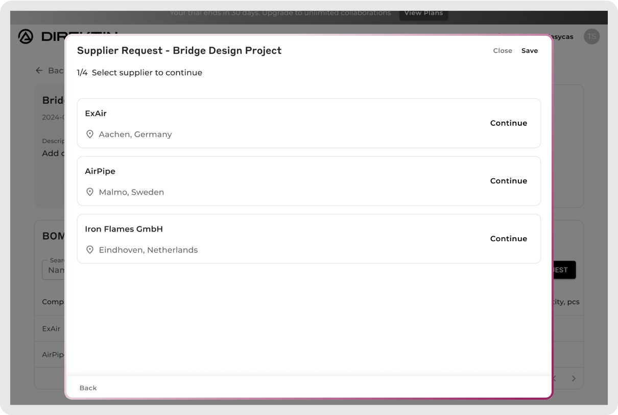Select the AirPipe supplier name
Image resolution: width=618 pixels, height=415 pixels.
(100, 171)
